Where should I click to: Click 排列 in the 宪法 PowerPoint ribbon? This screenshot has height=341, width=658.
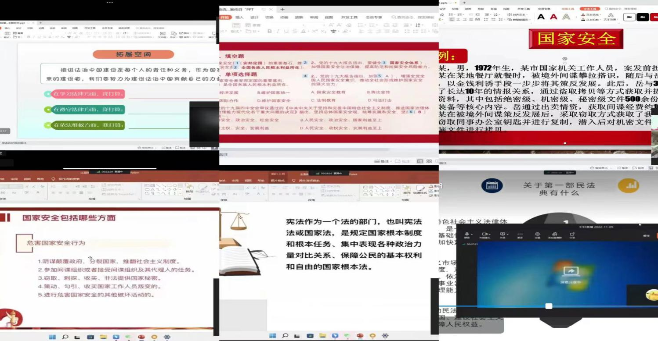pos(406,190)
